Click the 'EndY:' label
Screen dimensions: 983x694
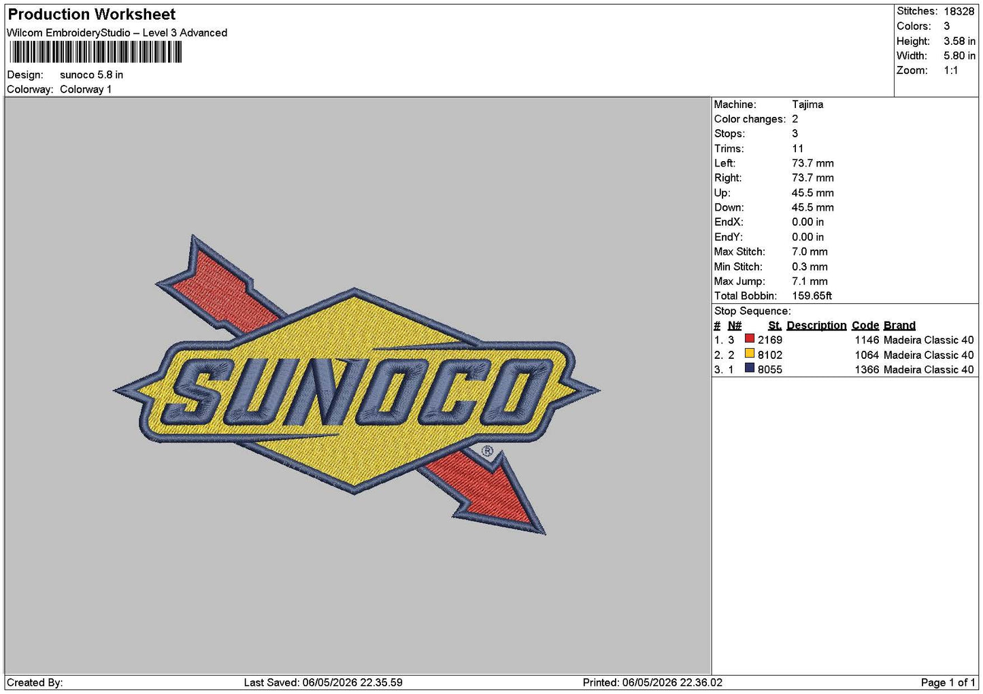(x=729, y=237)
